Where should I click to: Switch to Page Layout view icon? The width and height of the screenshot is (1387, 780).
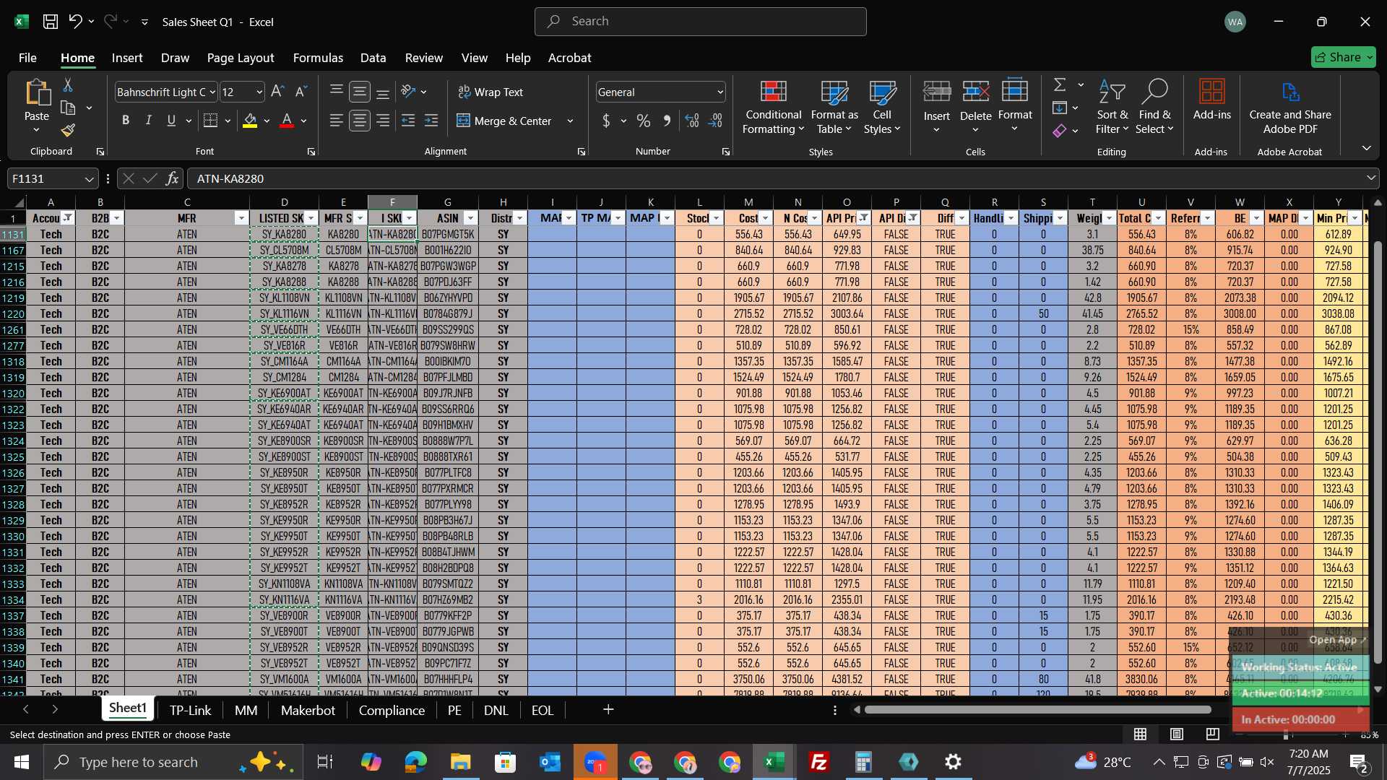1177,734
